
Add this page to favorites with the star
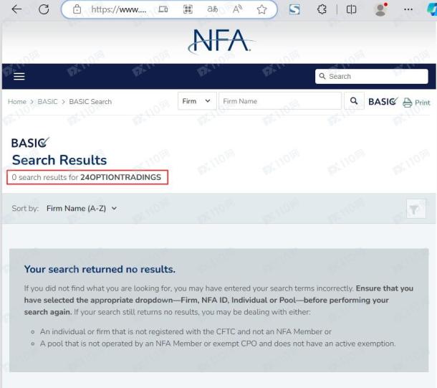pos(261,9)
